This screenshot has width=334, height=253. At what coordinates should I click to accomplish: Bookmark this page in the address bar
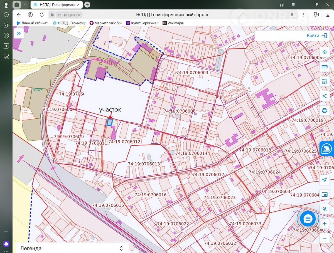click(292, 15)
